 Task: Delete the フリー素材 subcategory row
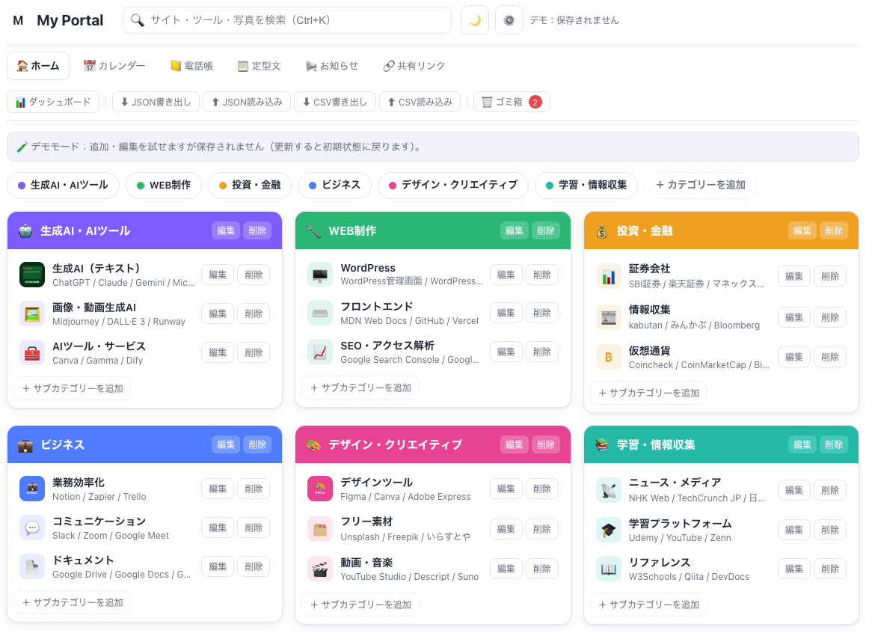tap(541, 529)
